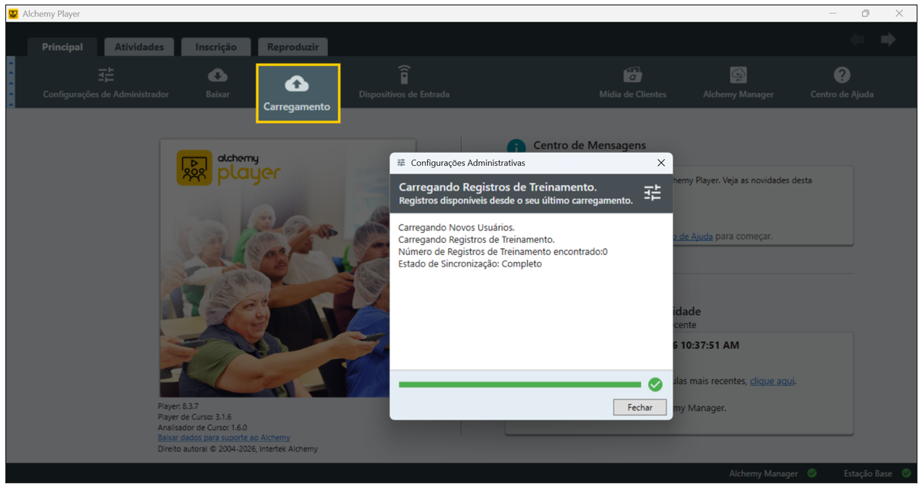The image size is (922, 487).
Task: Open Mídia de Clientes icon
Action: (633, 75)
